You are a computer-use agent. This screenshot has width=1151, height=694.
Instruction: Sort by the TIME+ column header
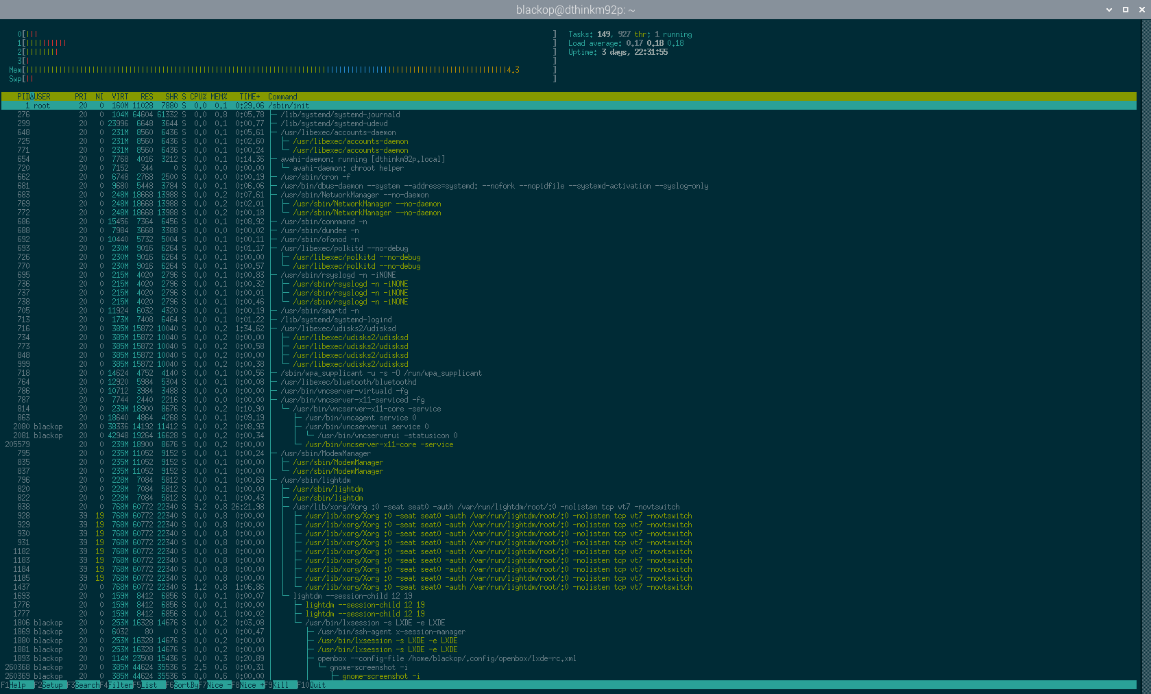click(x=250, y=97)
